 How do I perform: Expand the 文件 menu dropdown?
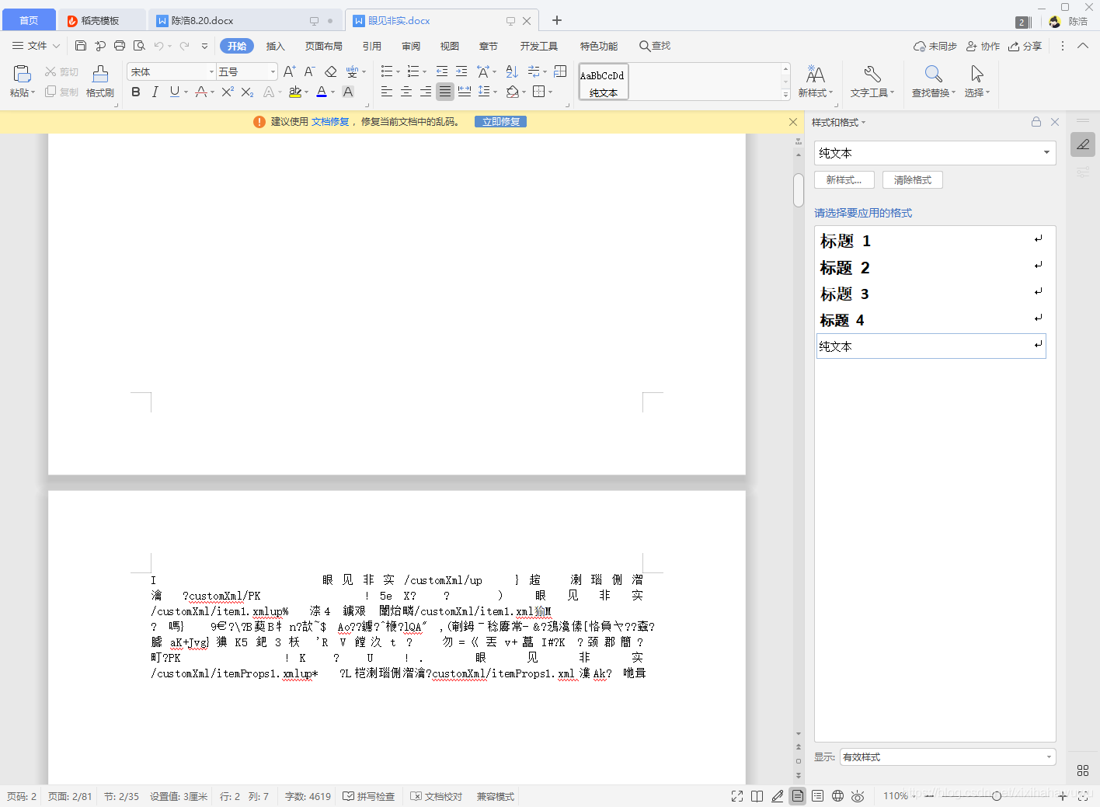[x=36, y=46]
